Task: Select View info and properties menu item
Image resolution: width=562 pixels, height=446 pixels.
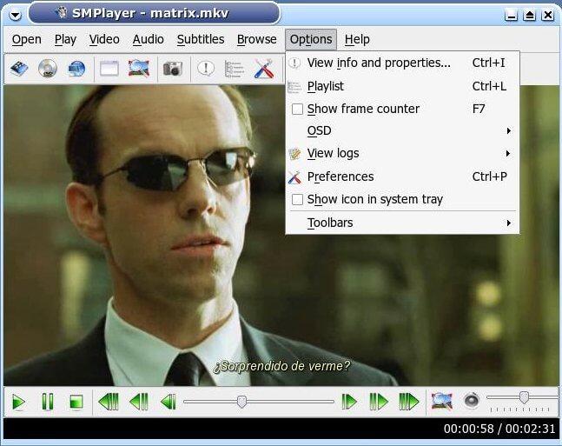Action: (x=402, y=63)
